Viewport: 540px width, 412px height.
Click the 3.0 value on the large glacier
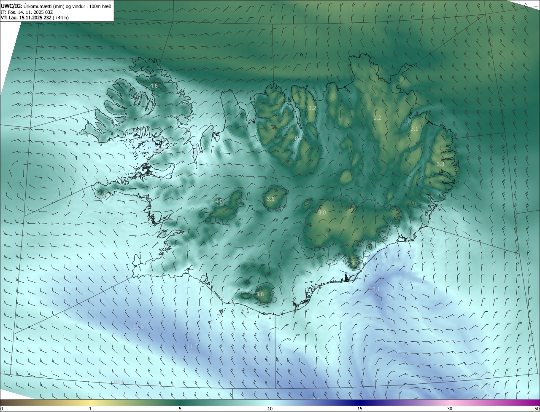322,213
